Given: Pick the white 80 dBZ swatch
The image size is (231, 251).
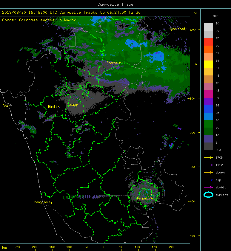Looking at the screenshot, I should 208,27.
